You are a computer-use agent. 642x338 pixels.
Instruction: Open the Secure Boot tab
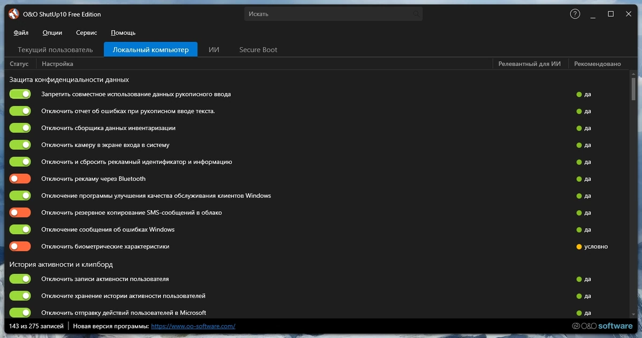[x=258, y=50]
